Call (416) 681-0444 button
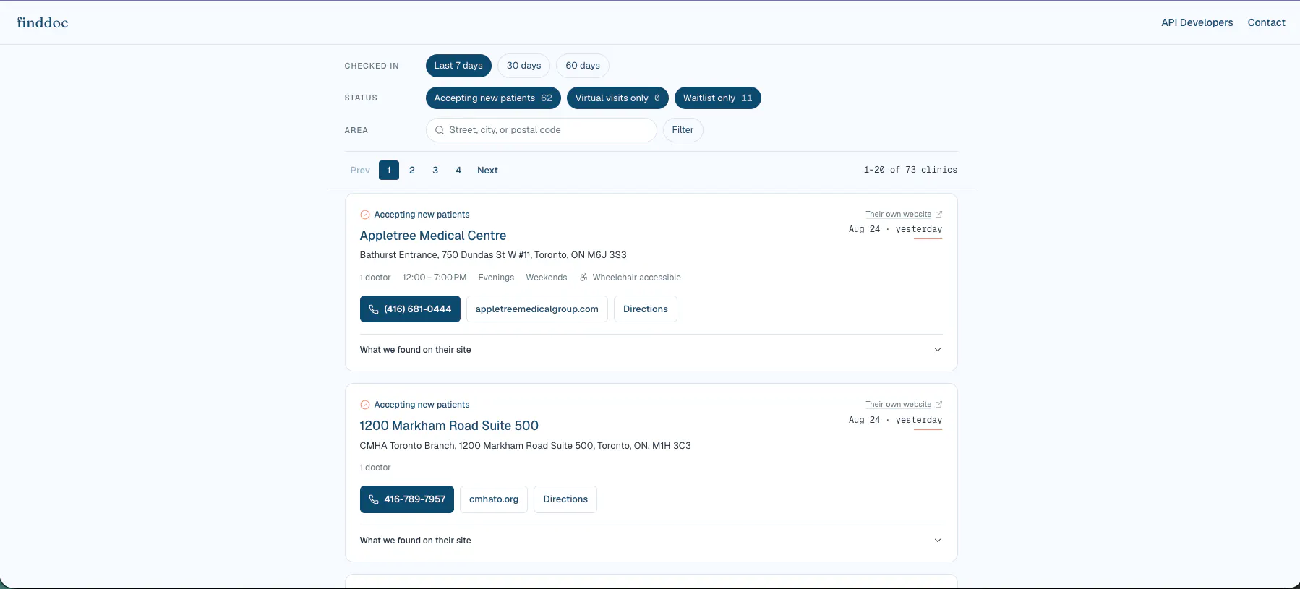Screen dimensions: 1300x589 point(410,309)
